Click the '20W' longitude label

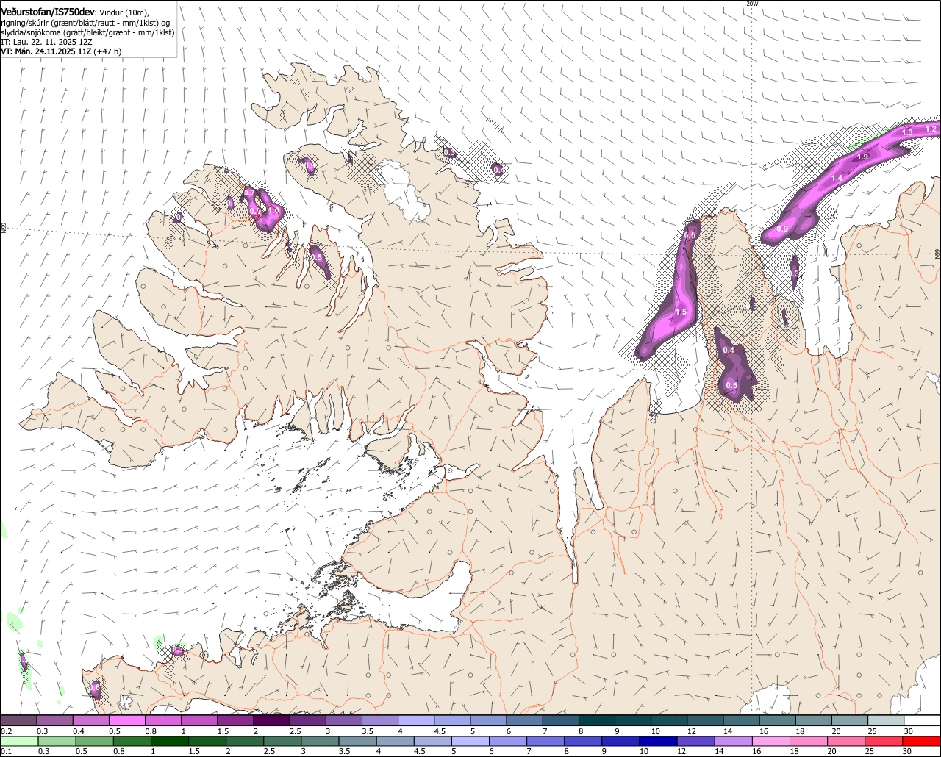click(751, 4)
